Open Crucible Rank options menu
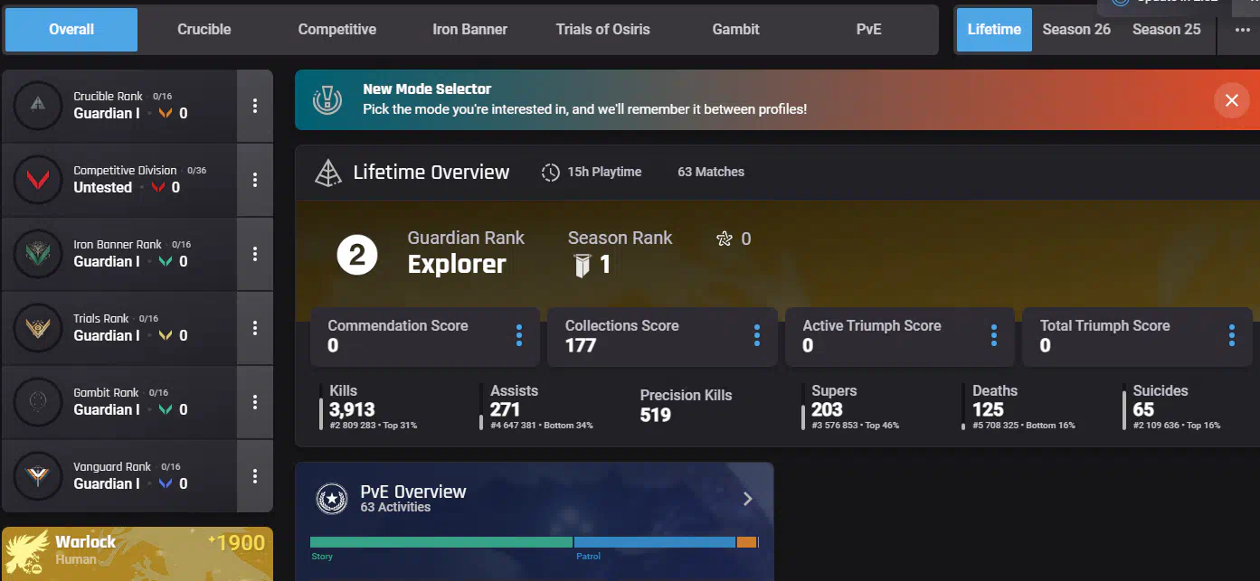This screenshot has width=1260, height=581. pyautogui.click(x=255, y=106)
